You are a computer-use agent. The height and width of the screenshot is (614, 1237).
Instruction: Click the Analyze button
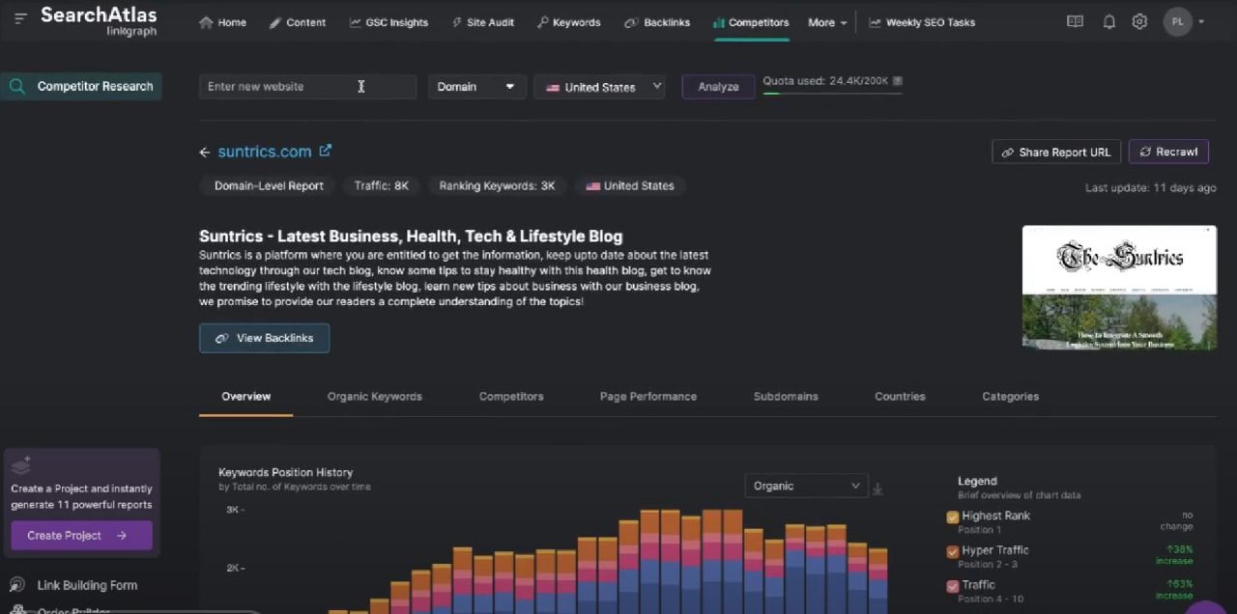click(x=718, y=87)
